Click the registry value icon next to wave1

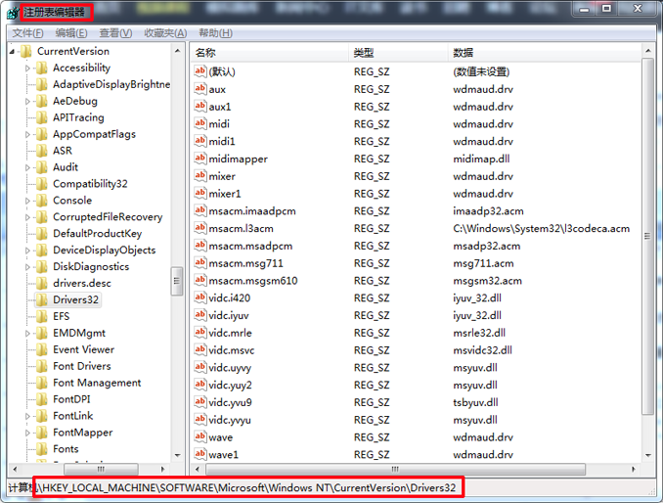coord(200,455)
